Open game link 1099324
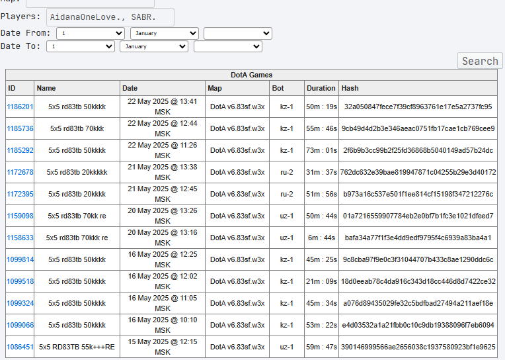Screen dimensions: 505x360 click(20, 303)
